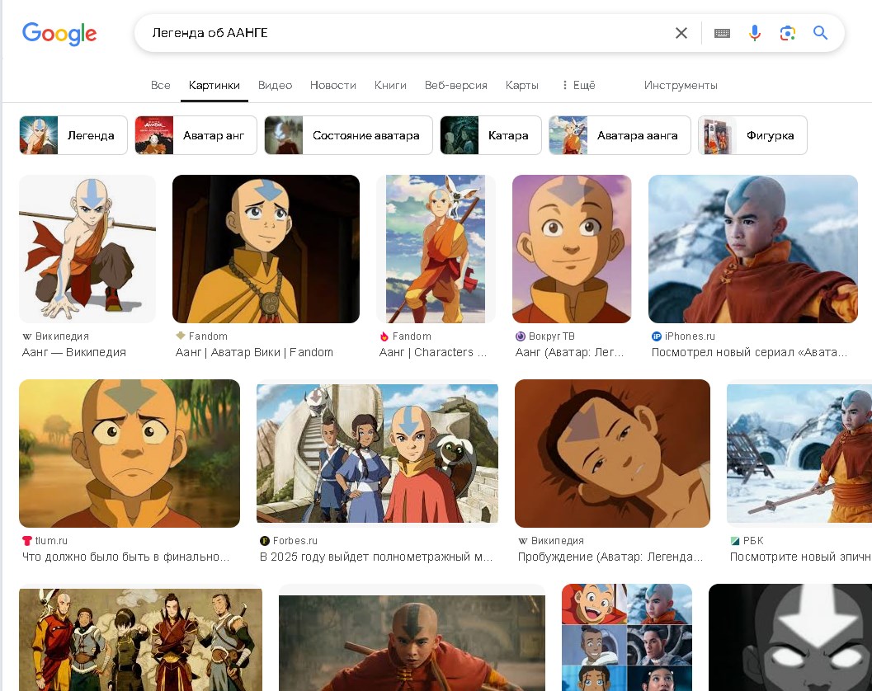This screenshot has width=872, height=691.
Task: Open the 'Аанг | Characters ...' title link
Action: tap(432, 352)
